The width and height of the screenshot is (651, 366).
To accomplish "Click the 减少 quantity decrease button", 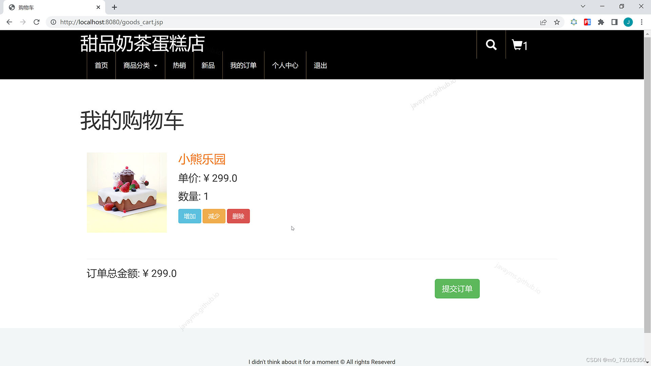I will (x=214, y=216).
